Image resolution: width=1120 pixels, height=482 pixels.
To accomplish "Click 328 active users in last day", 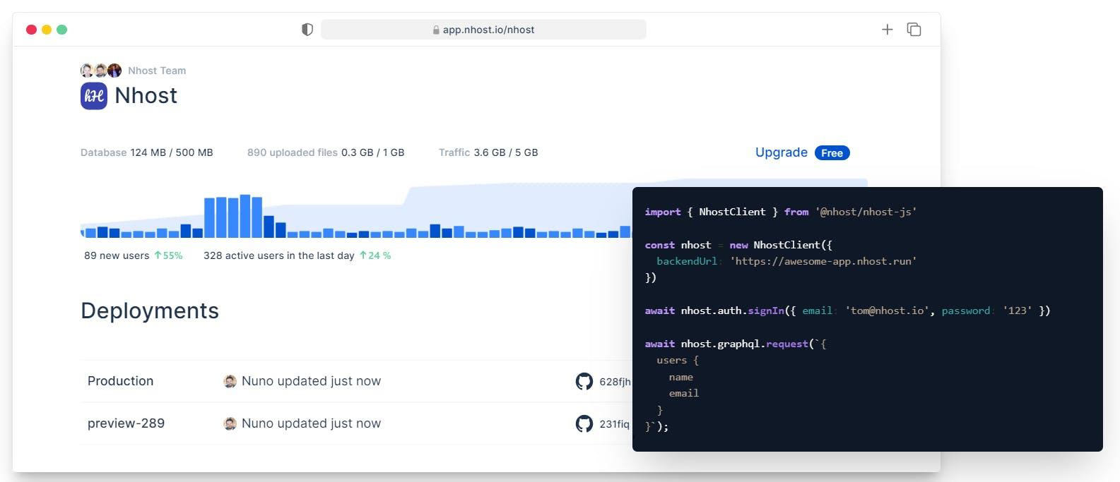I will tap(279, 255).
